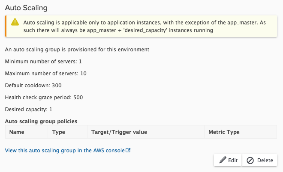Select the Target/Trigger value column header

pyautogui.click(x=119, y=132)
